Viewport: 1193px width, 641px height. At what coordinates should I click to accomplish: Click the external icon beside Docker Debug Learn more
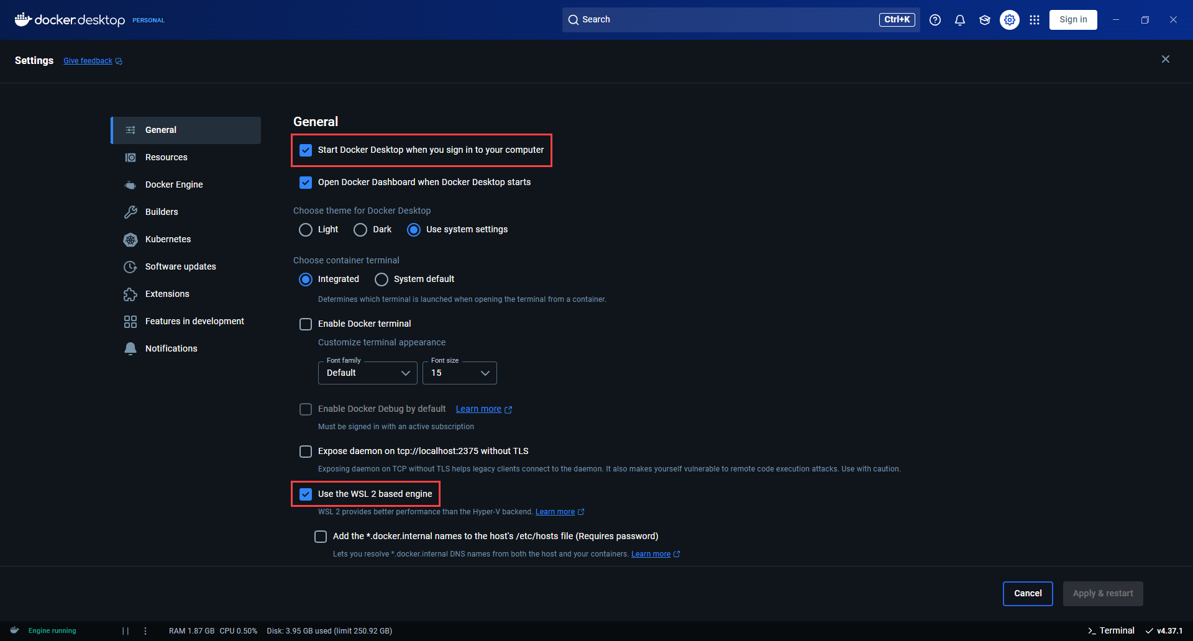coord(508,409)
